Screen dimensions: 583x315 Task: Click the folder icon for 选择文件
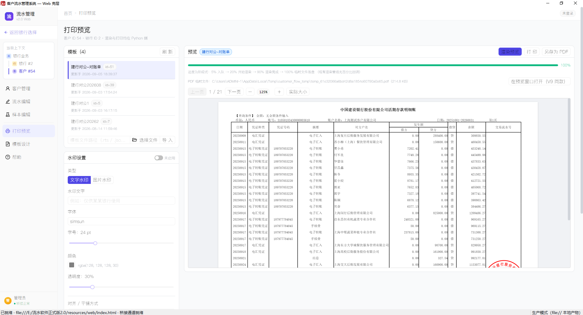pos(135,140)
